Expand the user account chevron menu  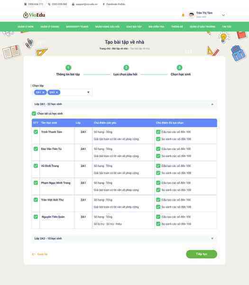[x=223, y=15]
